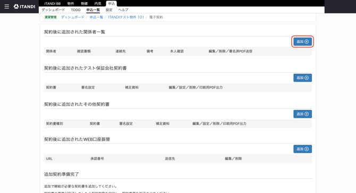Add a WEB口座振替 entry
Screen dimensions: 356x193
pyautogui.click(x=302, y=149)
